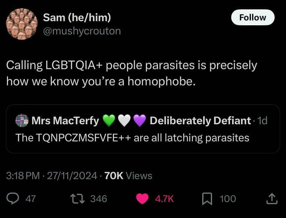Image resolution: width=286 pixels, height=218 pixels.
Task: Click the 4.7K likes count
Action: [165, 198]
